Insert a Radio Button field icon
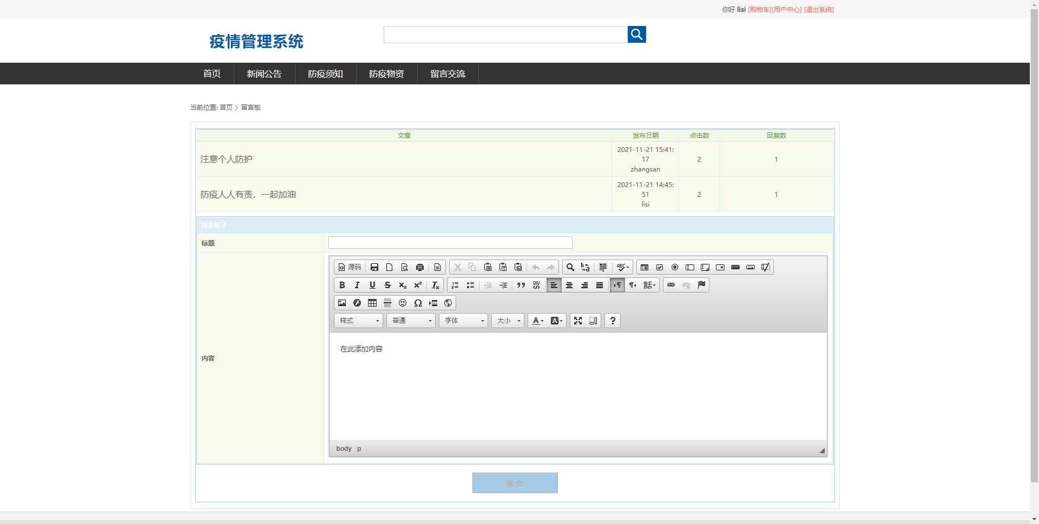 [x=675, y=267]
